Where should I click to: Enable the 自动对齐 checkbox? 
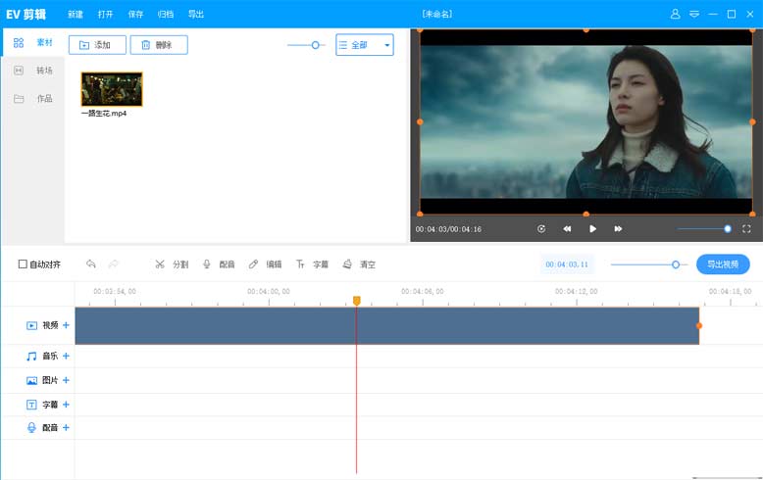tap(24, 264)
